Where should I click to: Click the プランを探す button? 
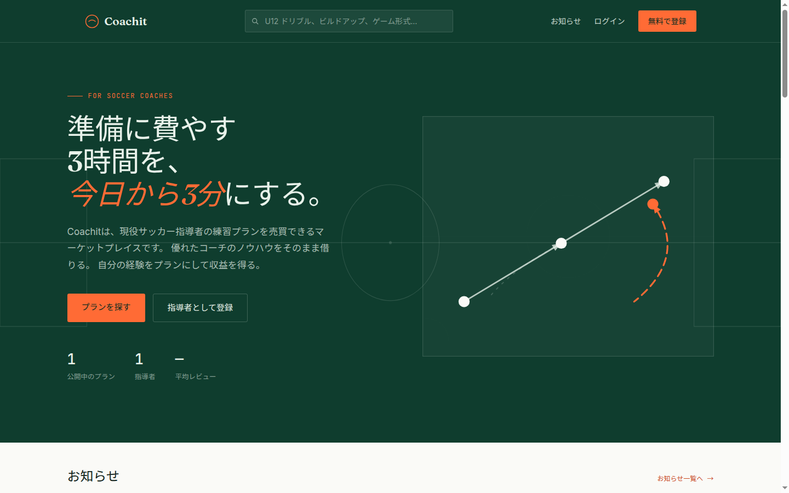tap(106, 308)
